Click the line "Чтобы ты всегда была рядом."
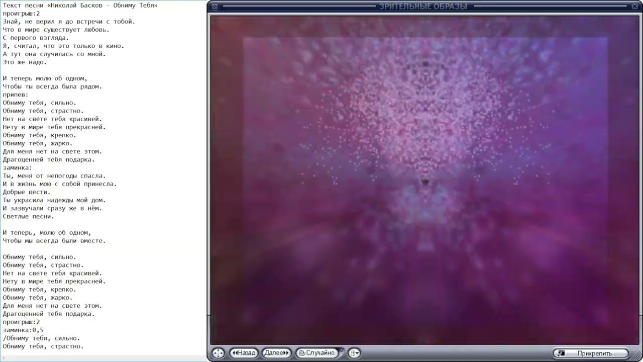Viewport: 643px width, 362px height. click(52, 86)
